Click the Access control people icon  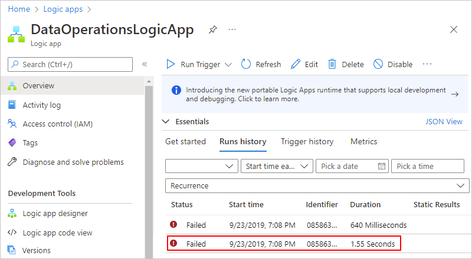12,124
